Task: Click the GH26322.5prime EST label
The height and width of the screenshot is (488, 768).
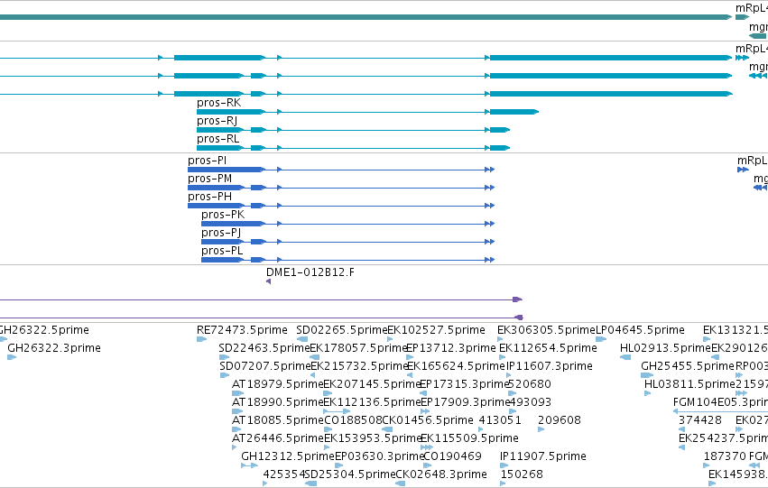Action: click(x=44, y=330)
